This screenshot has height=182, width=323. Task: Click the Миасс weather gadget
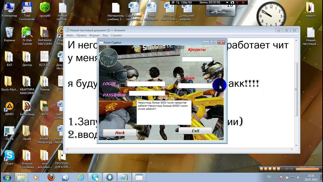(221, 10)
